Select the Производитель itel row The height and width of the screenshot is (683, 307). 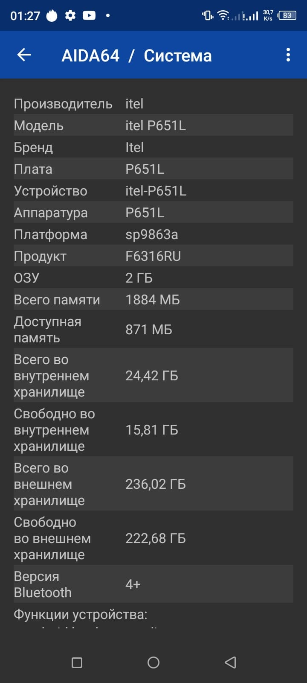[153, 104]
